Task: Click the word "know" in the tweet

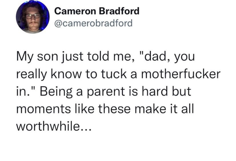Action: click(66, 74)
